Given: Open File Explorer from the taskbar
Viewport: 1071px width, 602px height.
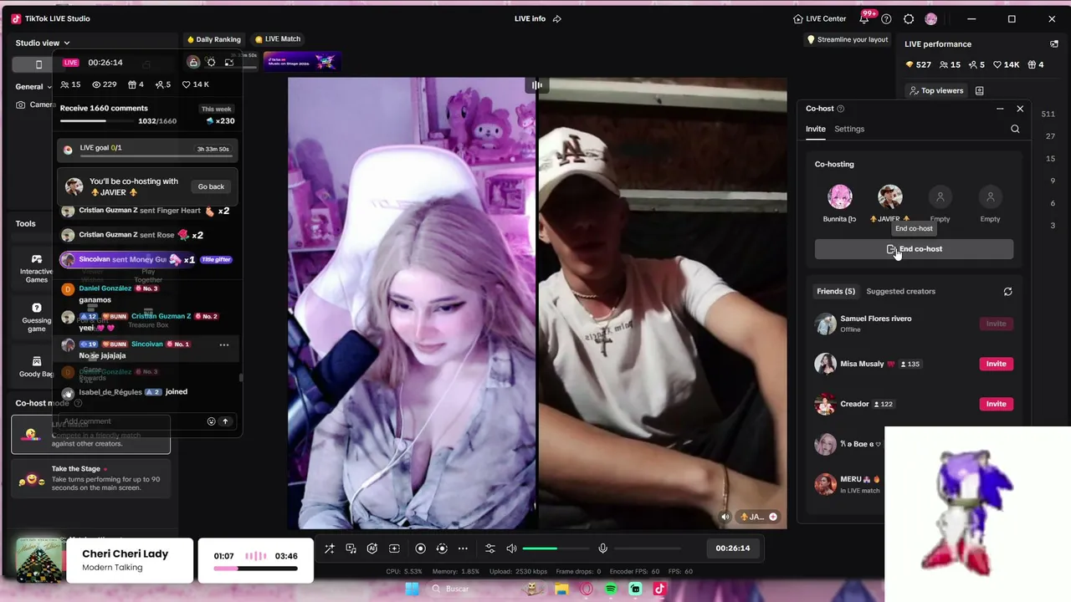Looking at the screenshot, I should pos(561,589).
